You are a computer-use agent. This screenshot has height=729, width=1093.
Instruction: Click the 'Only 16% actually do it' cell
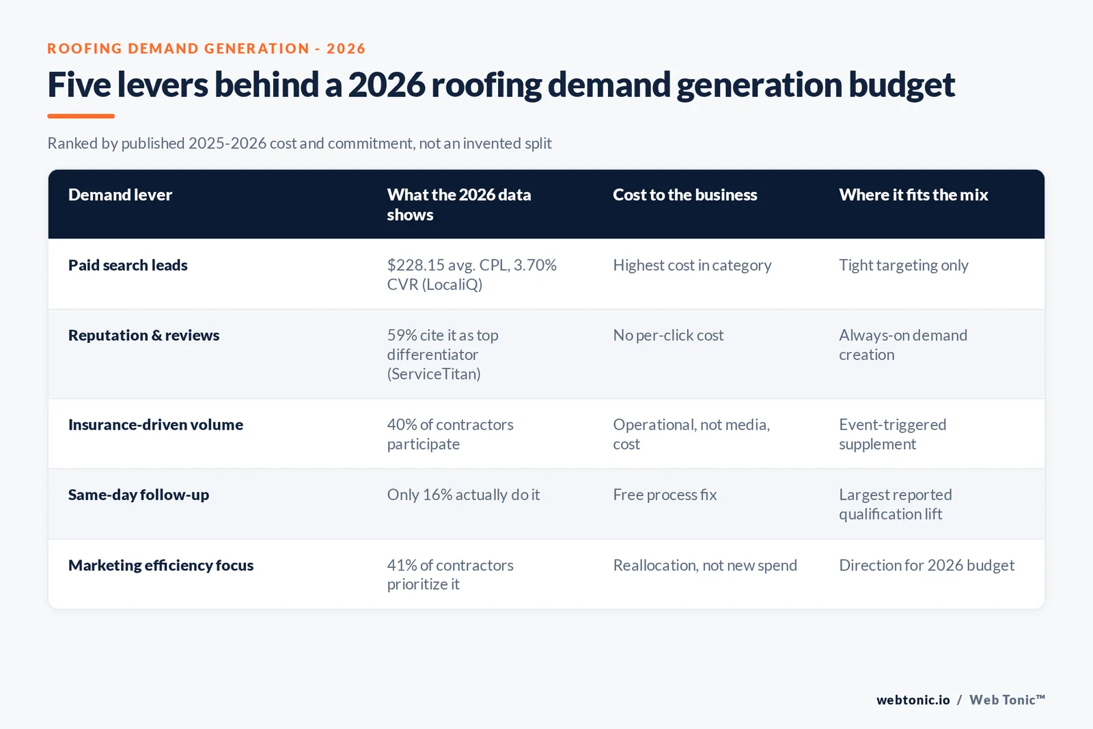pos(463,495)
